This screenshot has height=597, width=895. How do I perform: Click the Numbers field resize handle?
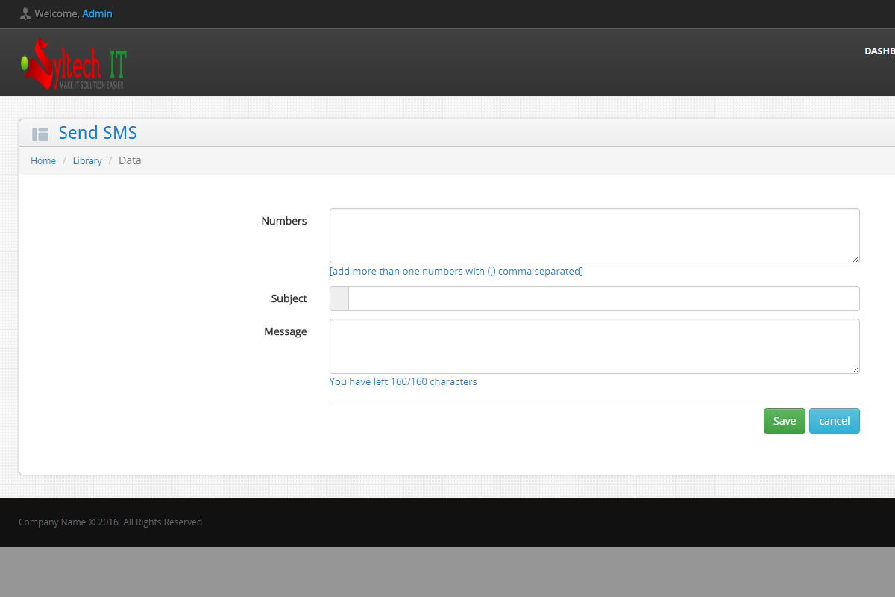tap(855, 259)
